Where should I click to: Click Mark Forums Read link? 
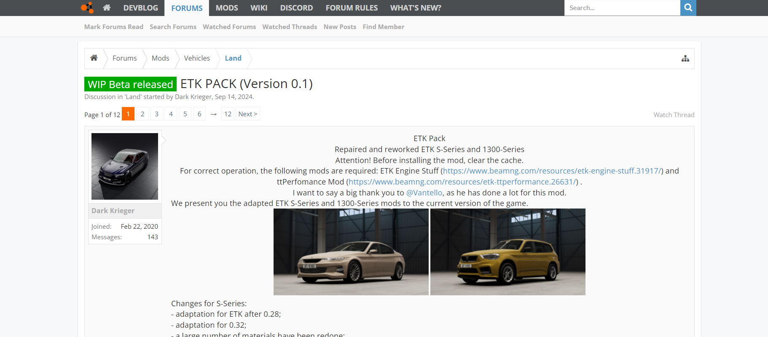tap(114, 27)
